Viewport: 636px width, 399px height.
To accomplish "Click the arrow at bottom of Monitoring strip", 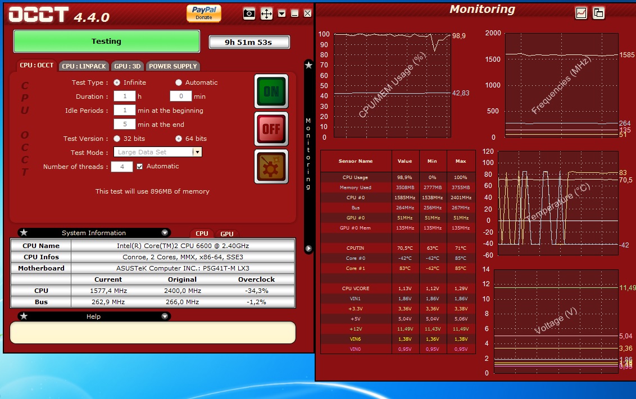I will pyautogui.click(x=308, y=248).
